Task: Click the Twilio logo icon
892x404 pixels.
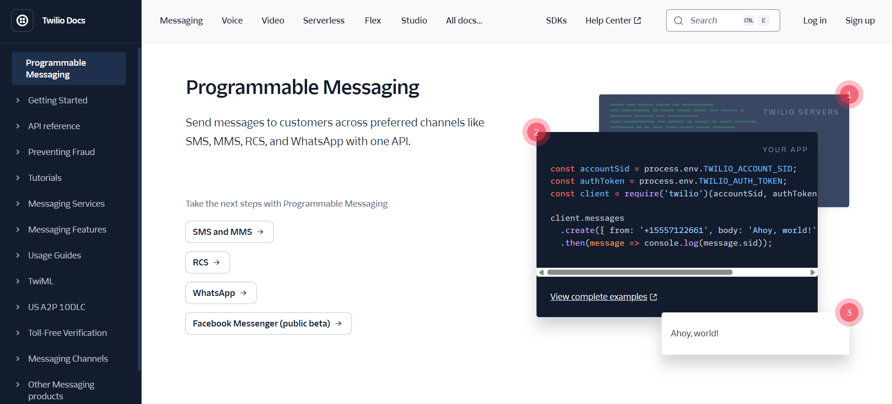Action: [22, 21]
